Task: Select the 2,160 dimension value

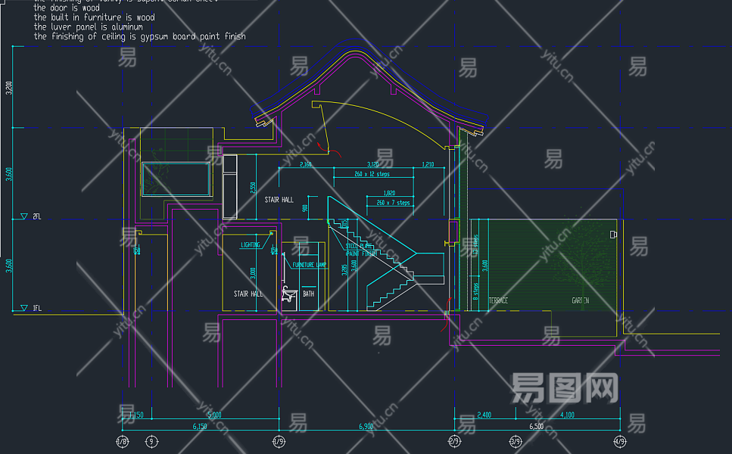Action: [306, 164]
